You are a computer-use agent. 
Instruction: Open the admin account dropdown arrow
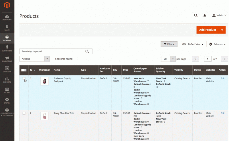[225, 16]
